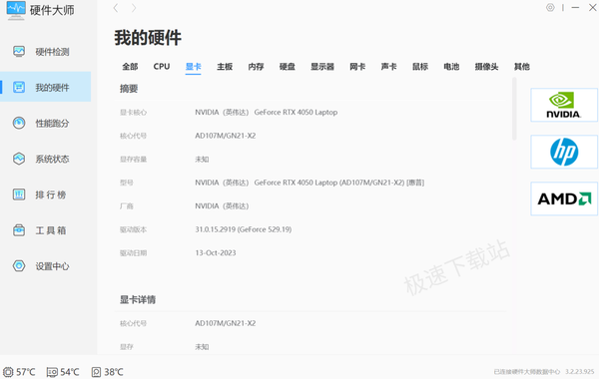599x379 pixels.
Task: Click the vertical scrollbar of hardware list
Action: [514, 109]
